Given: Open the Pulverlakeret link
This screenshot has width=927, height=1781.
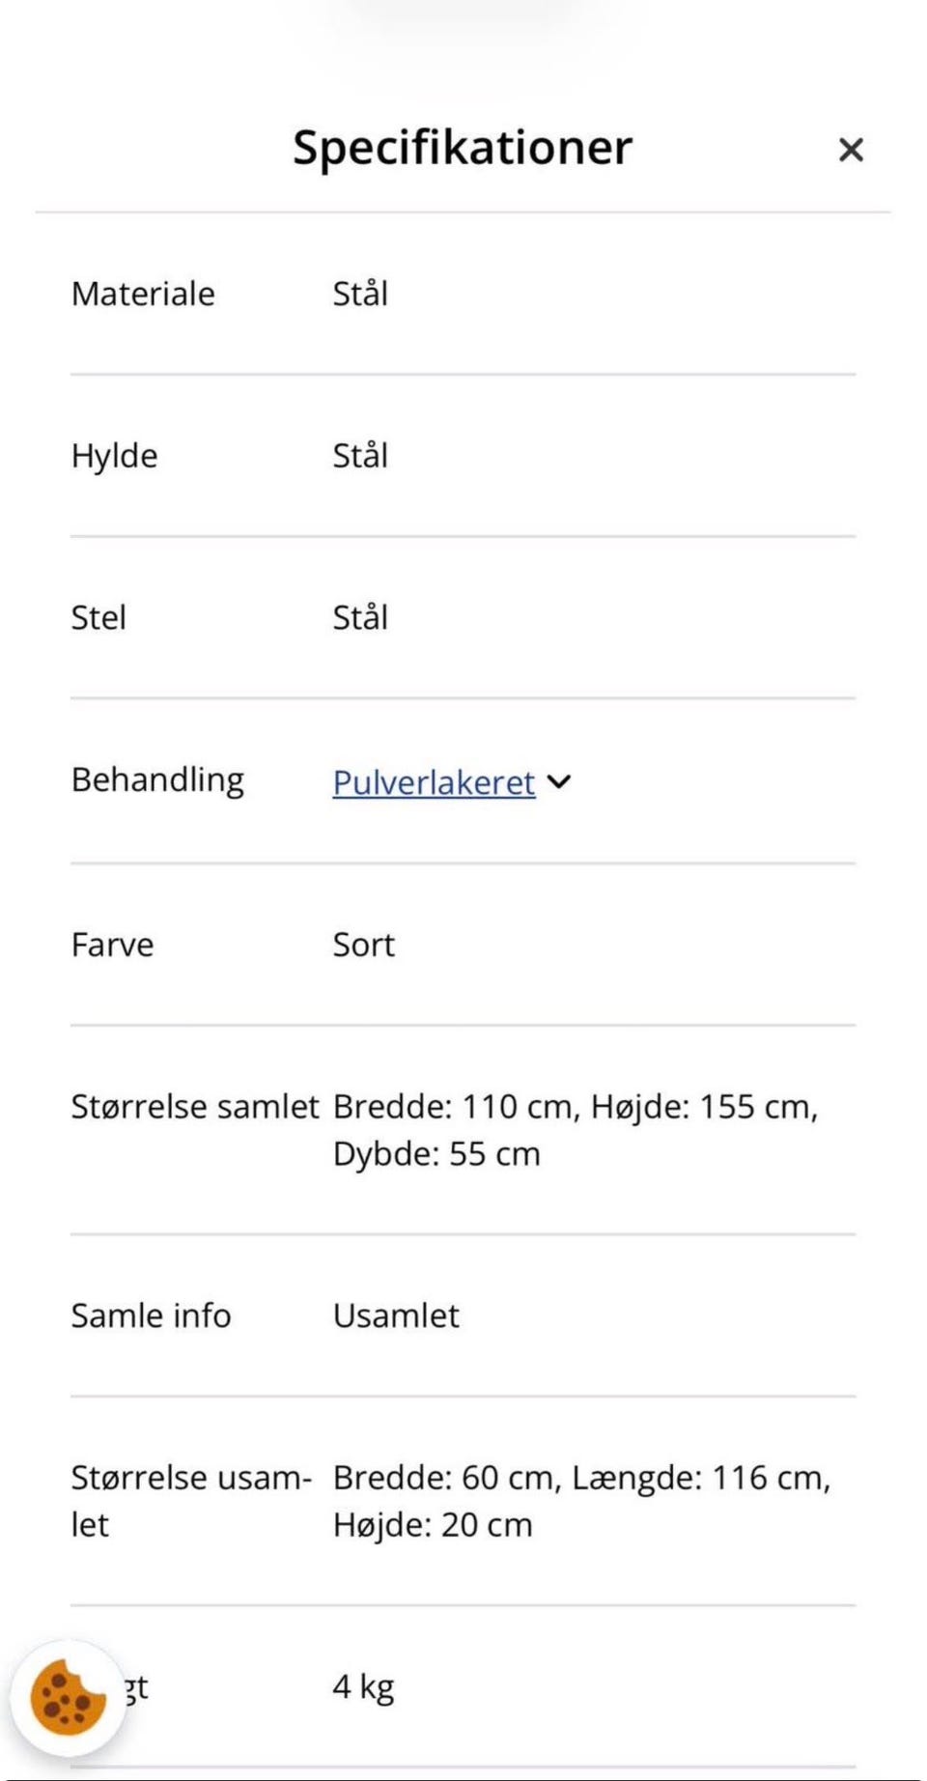Looking at the screenshot, I should point(434,782).
